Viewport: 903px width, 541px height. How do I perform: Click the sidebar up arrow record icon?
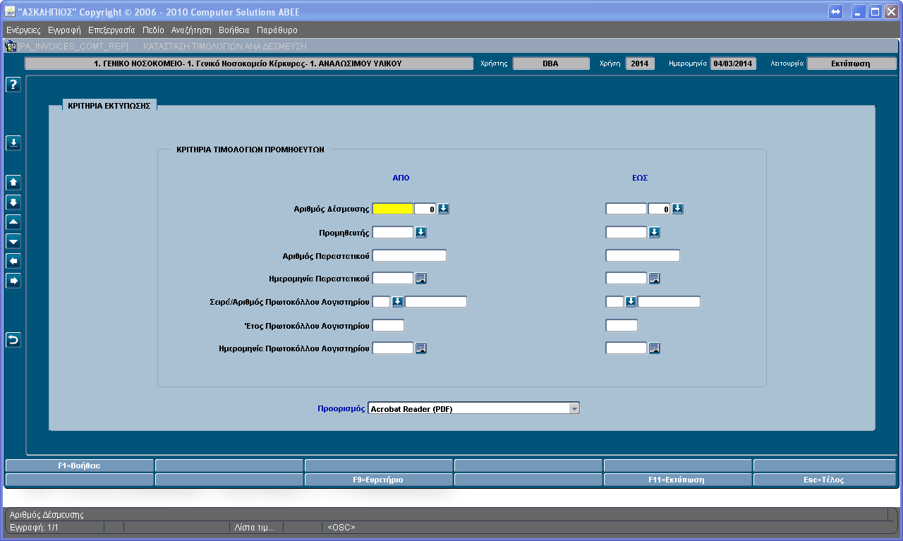[x=13, y=183]
